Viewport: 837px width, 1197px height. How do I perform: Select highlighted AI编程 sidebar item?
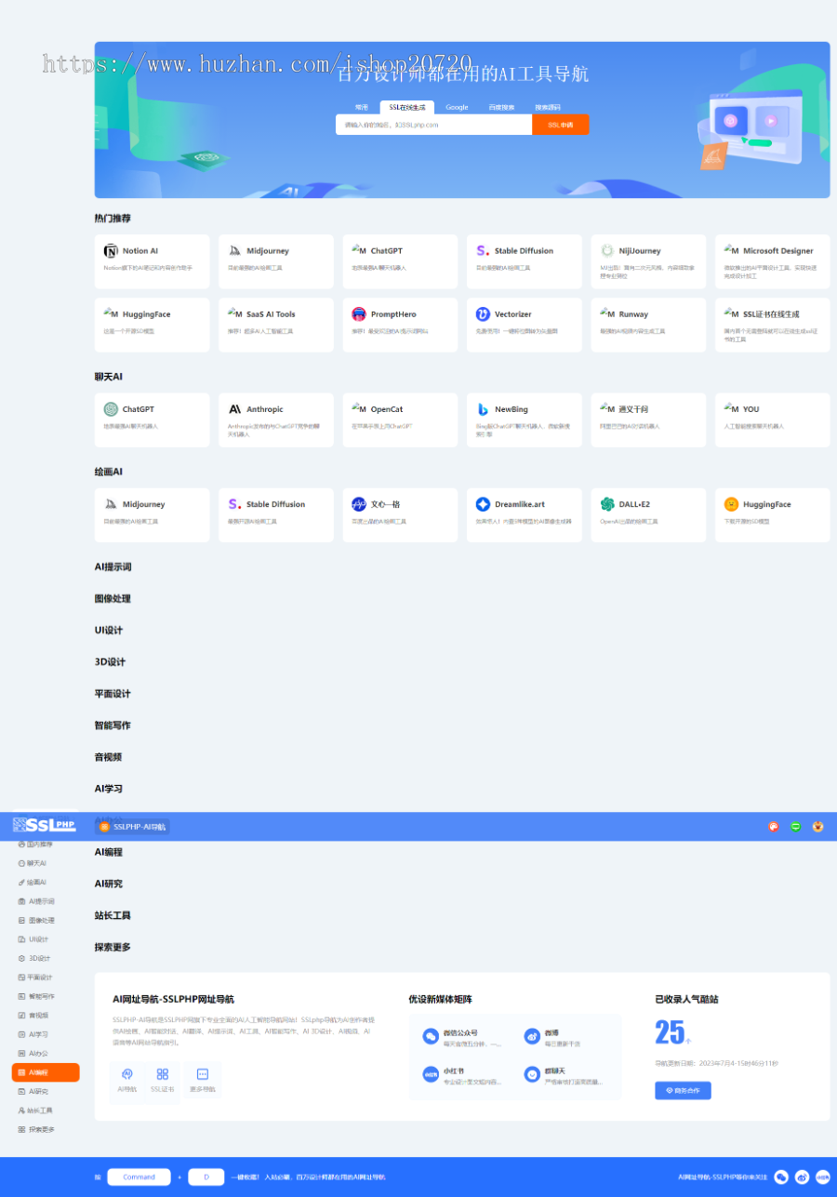(46, 1072)
